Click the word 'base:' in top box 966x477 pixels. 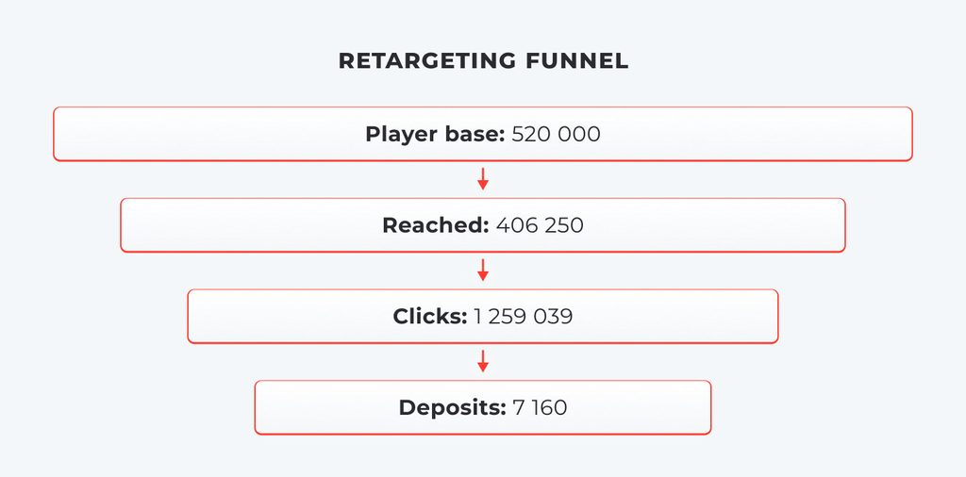[x=475, y=134]
